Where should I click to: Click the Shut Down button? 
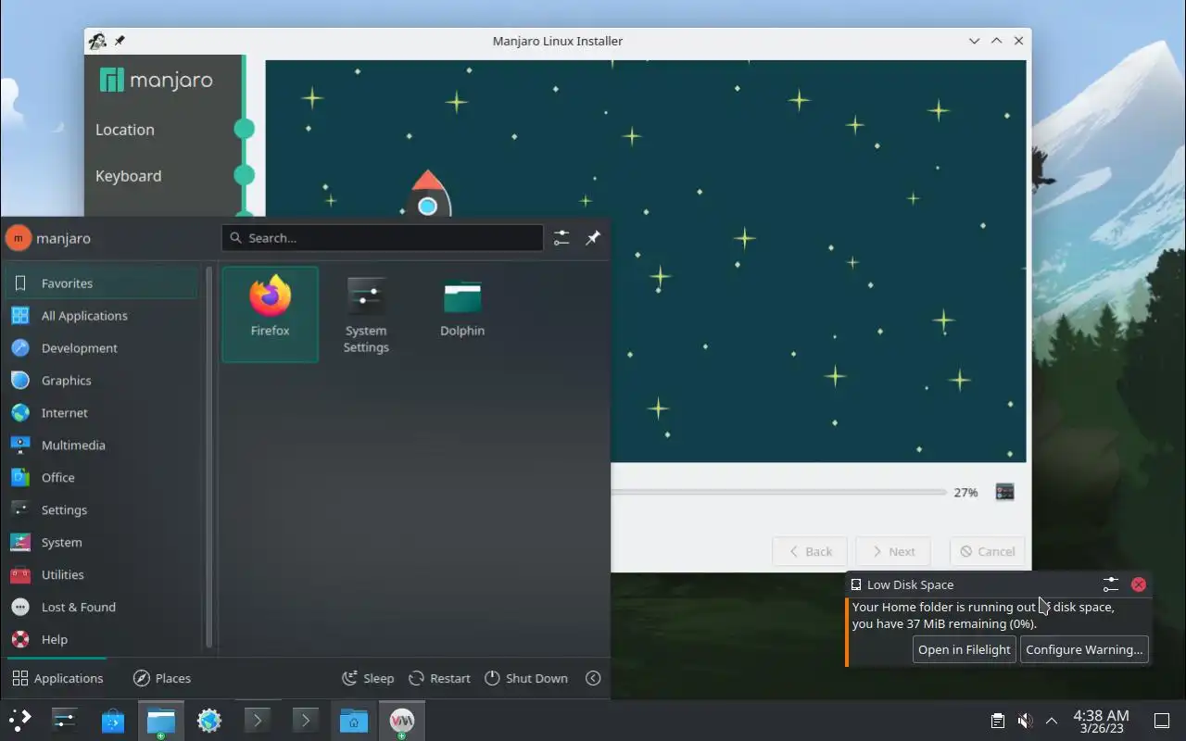click(526, 678)
